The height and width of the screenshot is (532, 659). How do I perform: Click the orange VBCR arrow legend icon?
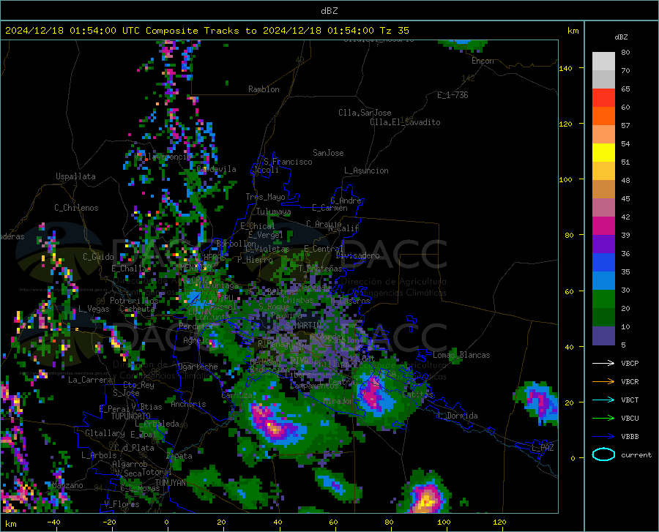coord(603,382)
